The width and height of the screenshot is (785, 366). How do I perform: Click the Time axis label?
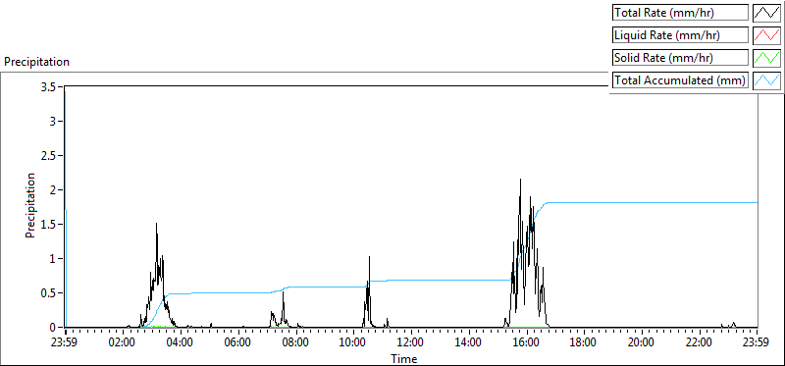tap(404, 358)
